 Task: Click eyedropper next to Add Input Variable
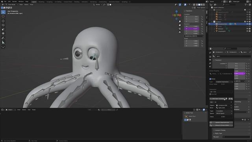(226, 99)
